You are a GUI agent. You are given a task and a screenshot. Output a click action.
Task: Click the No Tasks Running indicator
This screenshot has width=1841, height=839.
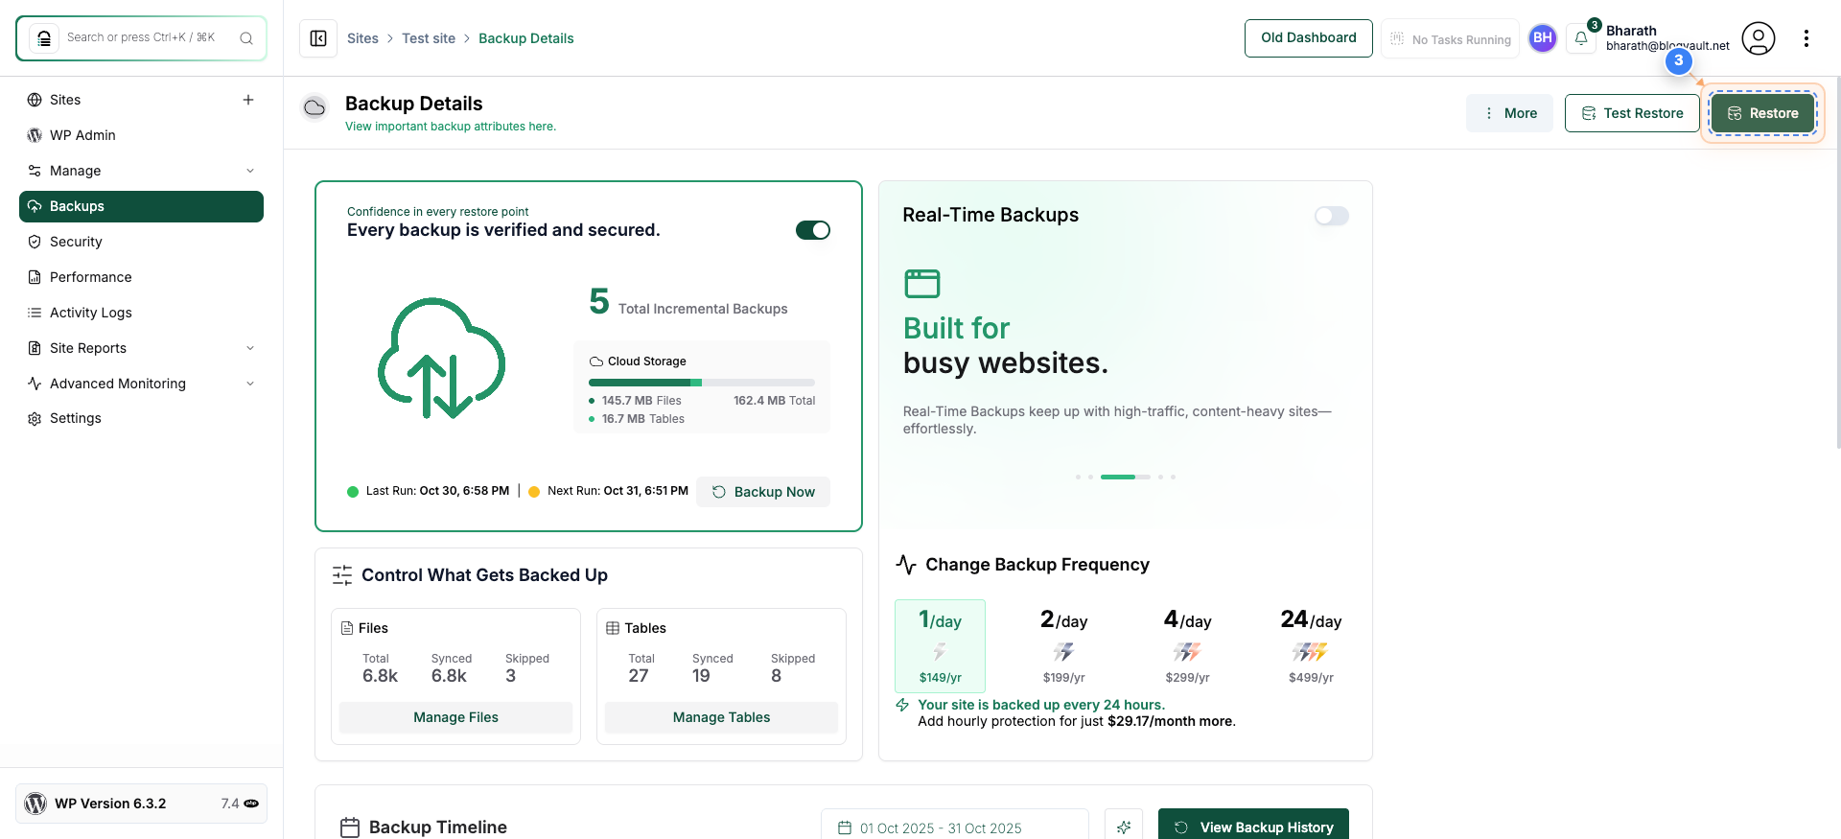click(x=1450, y=39)
